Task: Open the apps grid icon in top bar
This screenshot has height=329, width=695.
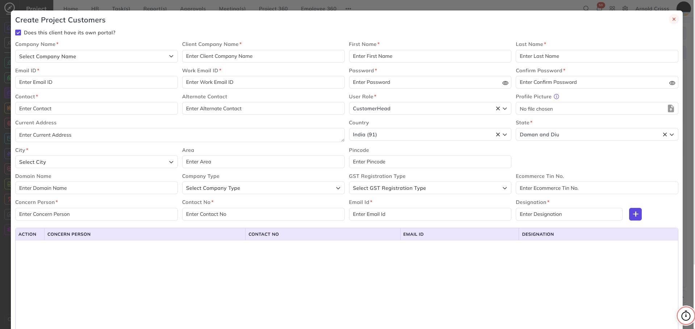Action: pyautogui.click(x=612, y=8)
